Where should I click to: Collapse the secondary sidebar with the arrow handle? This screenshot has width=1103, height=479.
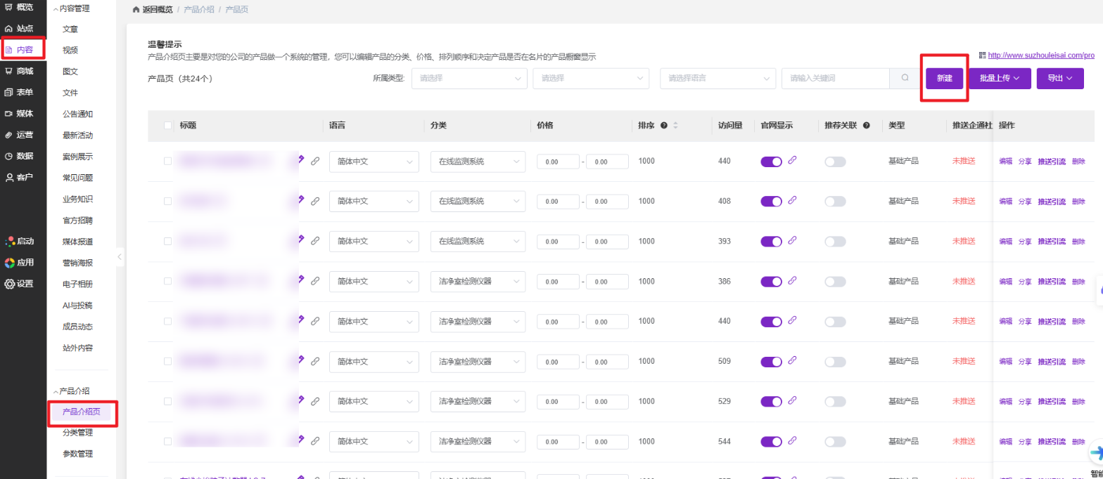coord(120,257)
